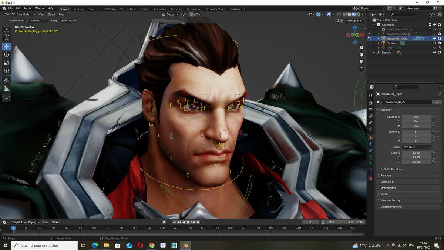Jump to the timeline end frame
Image resolution: width=444 pixels, height=250 pixels.
click(x=198, y=222)
